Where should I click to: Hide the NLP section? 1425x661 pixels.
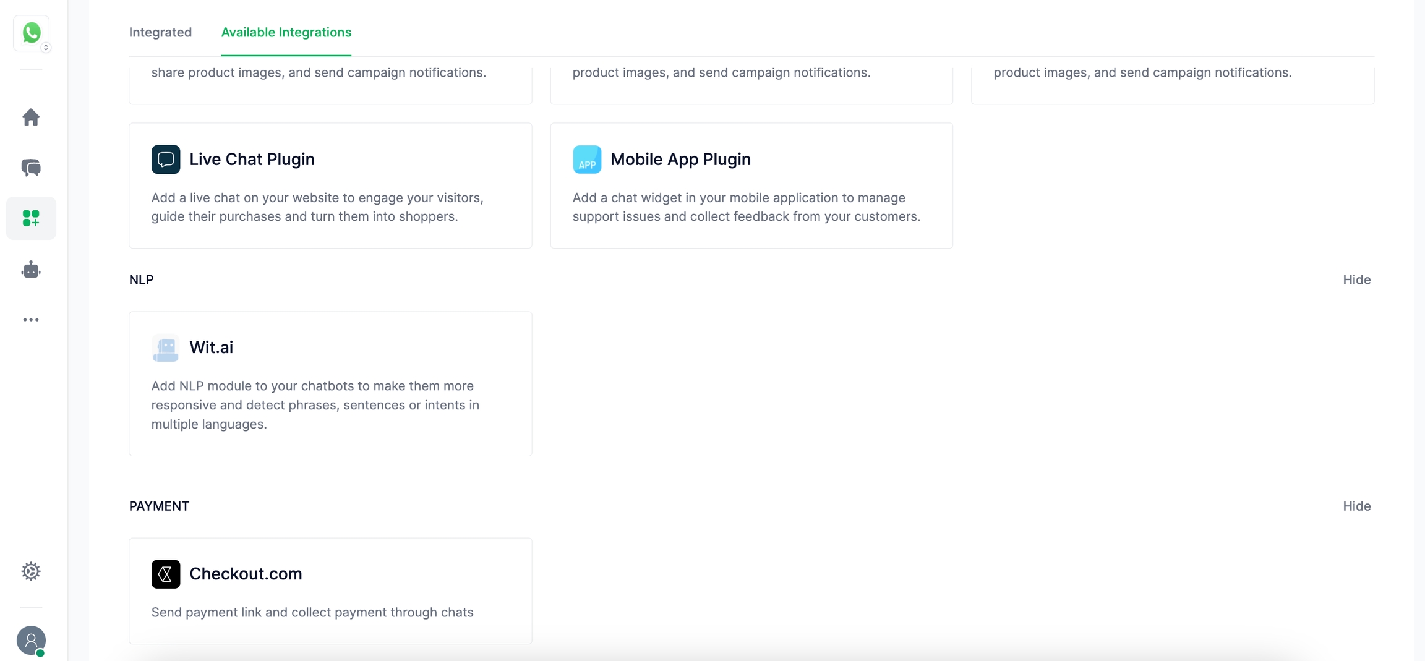(1356, 279)
